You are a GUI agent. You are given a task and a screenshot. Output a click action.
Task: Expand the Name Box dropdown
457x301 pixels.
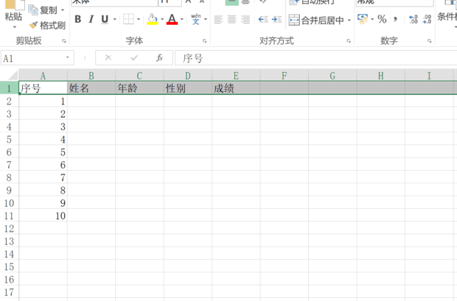click(69, 57)
